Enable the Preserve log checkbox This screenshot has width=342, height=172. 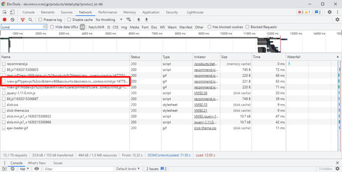coord(40,19)
